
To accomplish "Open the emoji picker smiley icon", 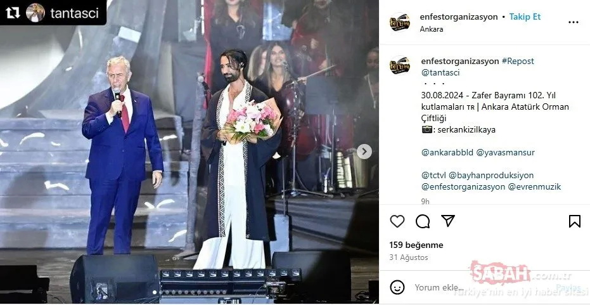I will click(x=397, y=287).
